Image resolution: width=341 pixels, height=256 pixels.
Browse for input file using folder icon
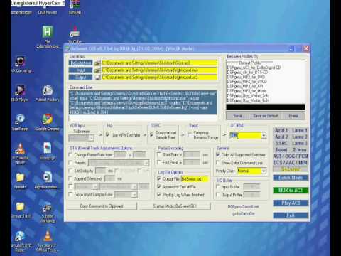pos(97,70)
